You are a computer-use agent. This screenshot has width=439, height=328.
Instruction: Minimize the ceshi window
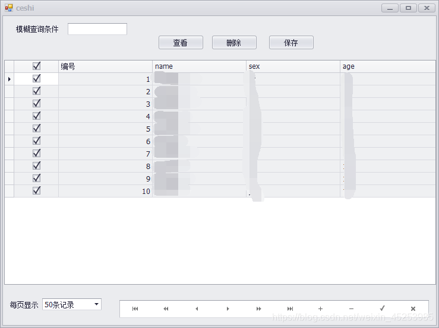[390, 8]
